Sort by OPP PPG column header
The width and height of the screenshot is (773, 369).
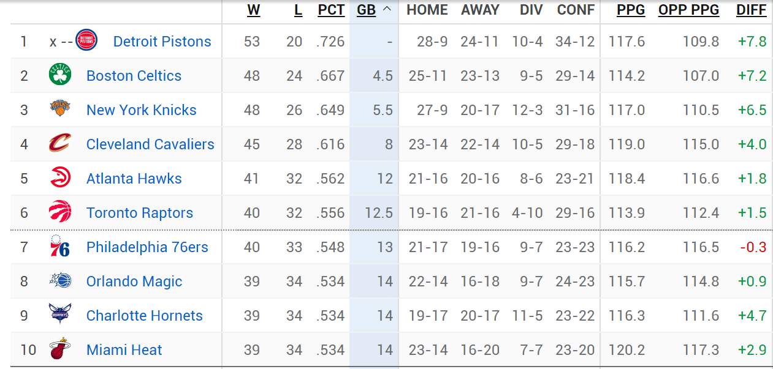[688, 10]
